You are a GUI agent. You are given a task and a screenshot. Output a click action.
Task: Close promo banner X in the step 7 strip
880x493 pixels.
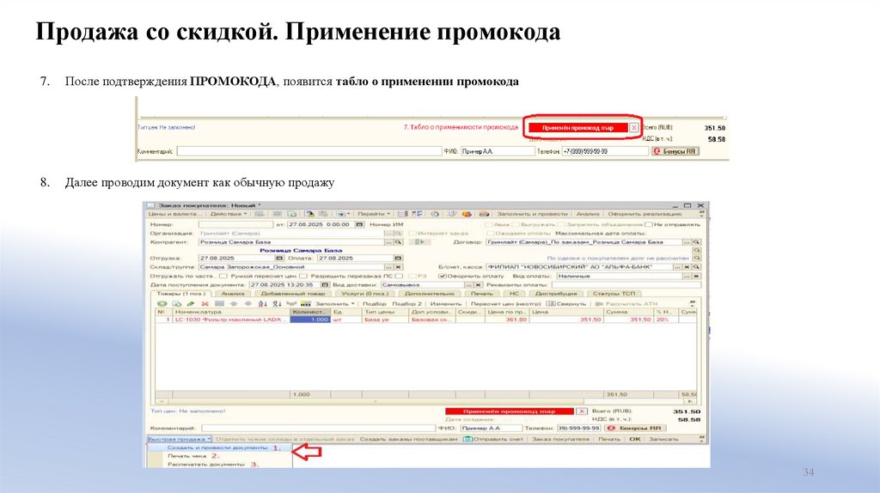(x=633, y=128)
